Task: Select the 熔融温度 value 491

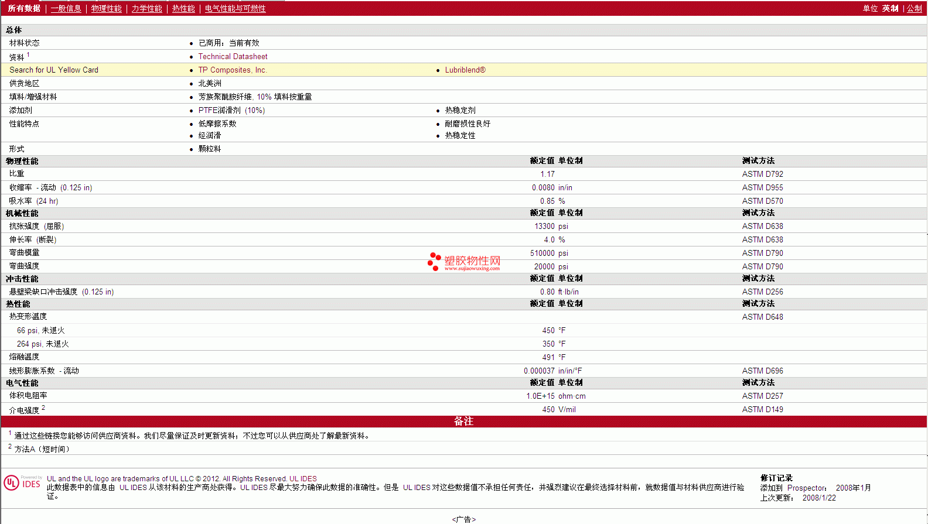Action: point(548,358)
